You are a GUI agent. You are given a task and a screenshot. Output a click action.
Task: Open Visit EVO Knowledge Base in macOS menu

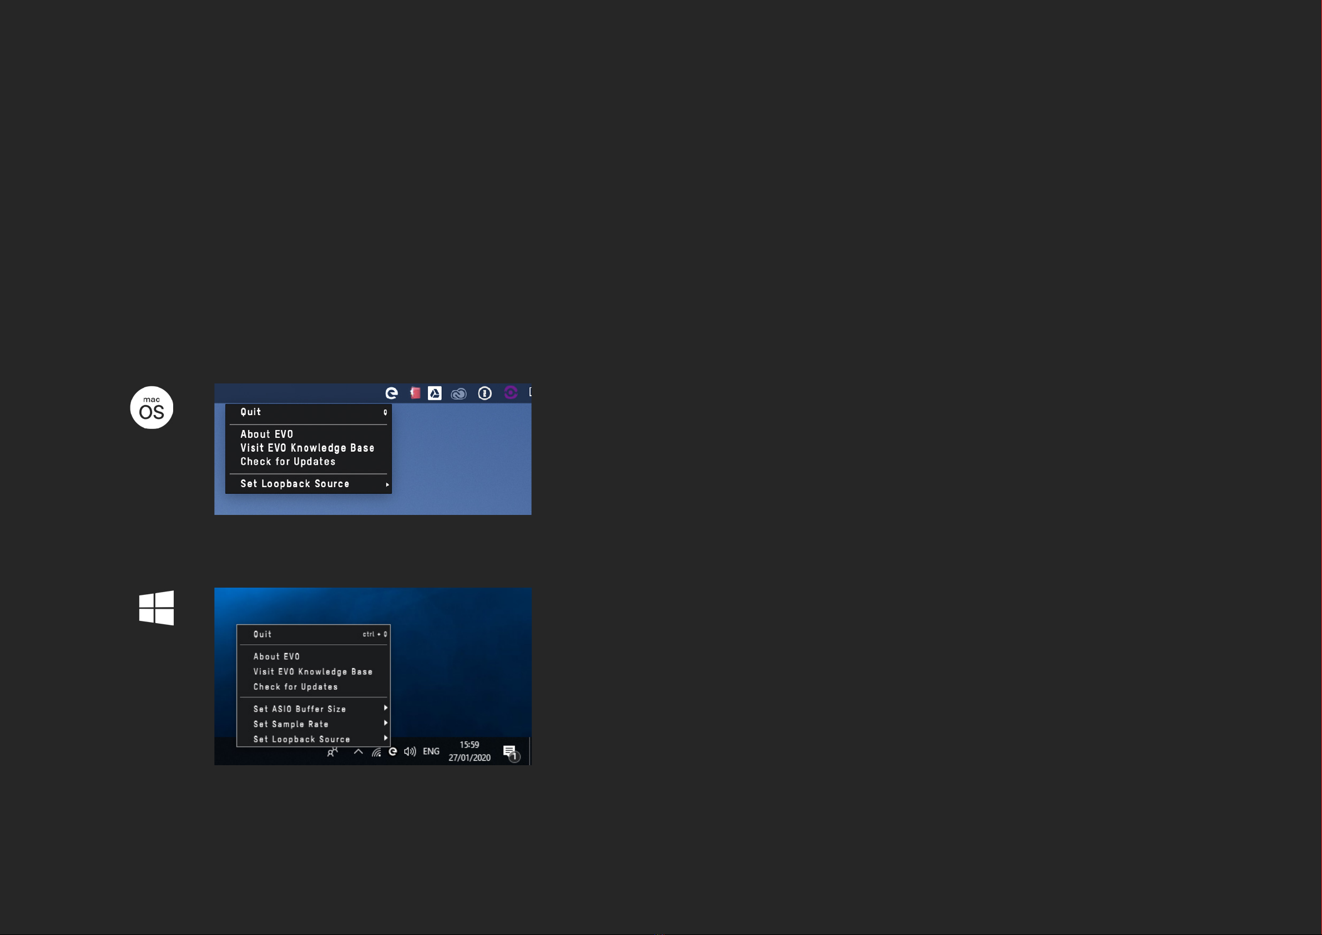point(309,448)
